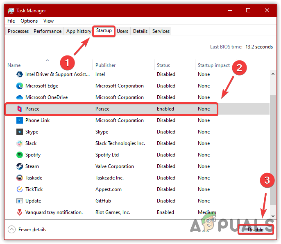Image resolution: width=281 pixels, height=244 pixels.
Task: Click the scrollbar up arrow
Action: tap(273, 74)
